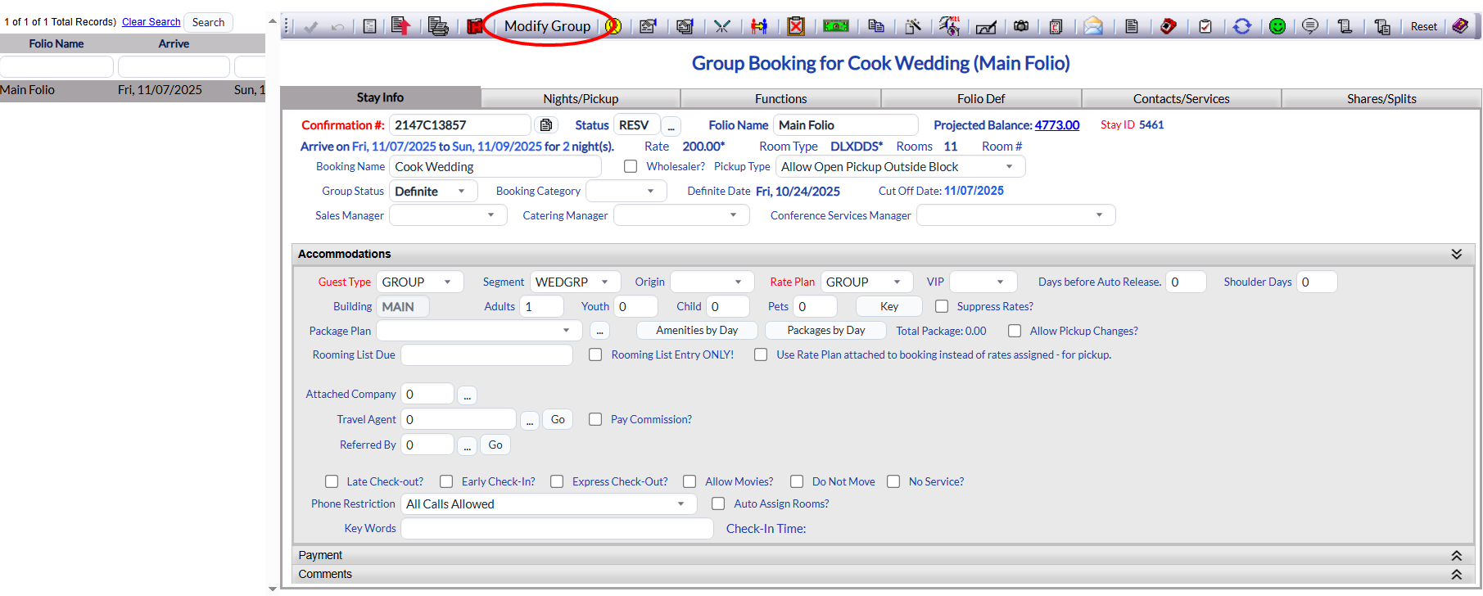This screenshot has height=596, width=1483.
Task: Click the printer icon in the toolbar
Action: click(438, 26)
